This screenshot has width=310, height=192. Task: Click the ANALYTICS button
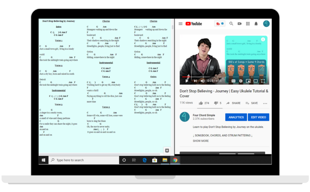(236, 117)
